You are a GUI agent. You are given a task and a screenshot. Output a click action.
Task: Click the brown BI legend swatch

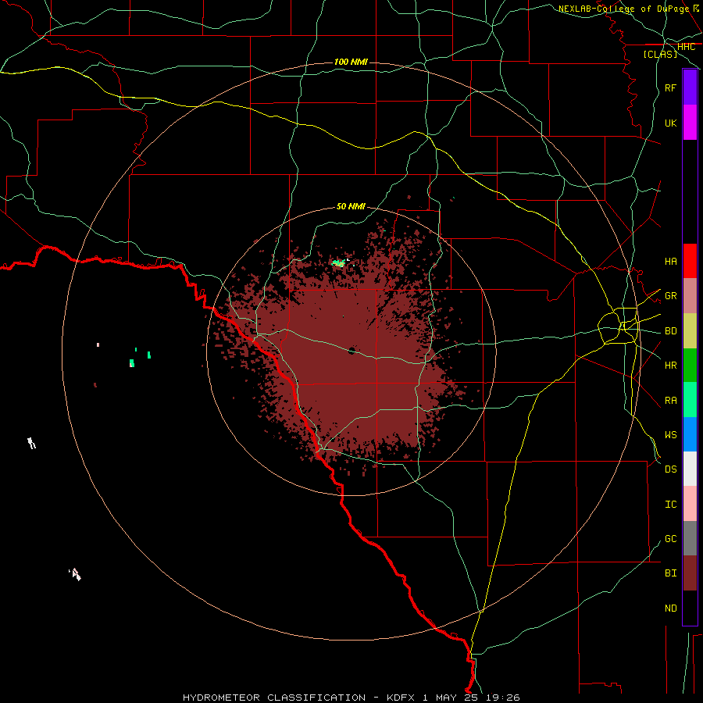pos(690,573)
